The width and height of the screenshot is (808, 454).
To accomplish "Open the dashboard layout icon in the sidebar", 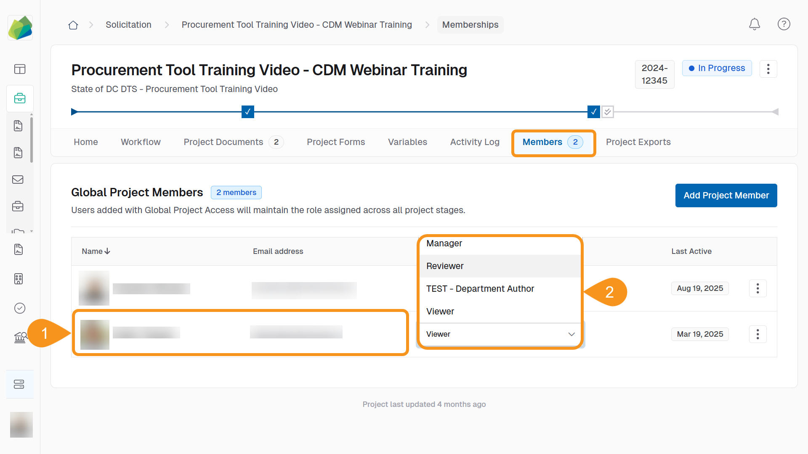I will pos(20,69).
